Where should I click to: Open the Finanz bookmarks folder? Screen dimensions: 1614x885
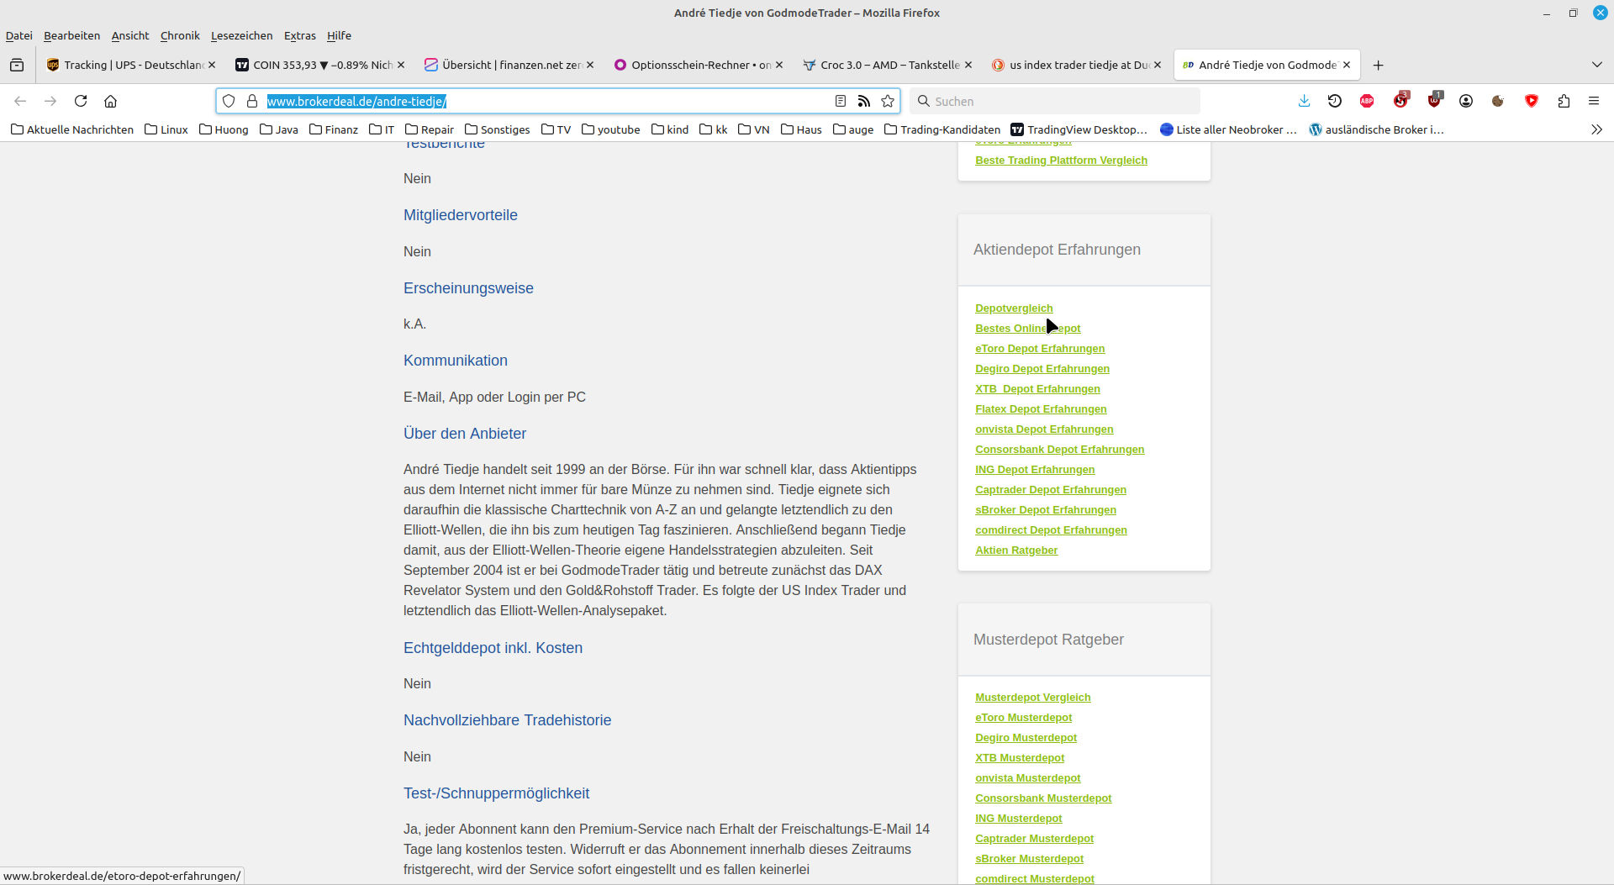pos(334,129)
